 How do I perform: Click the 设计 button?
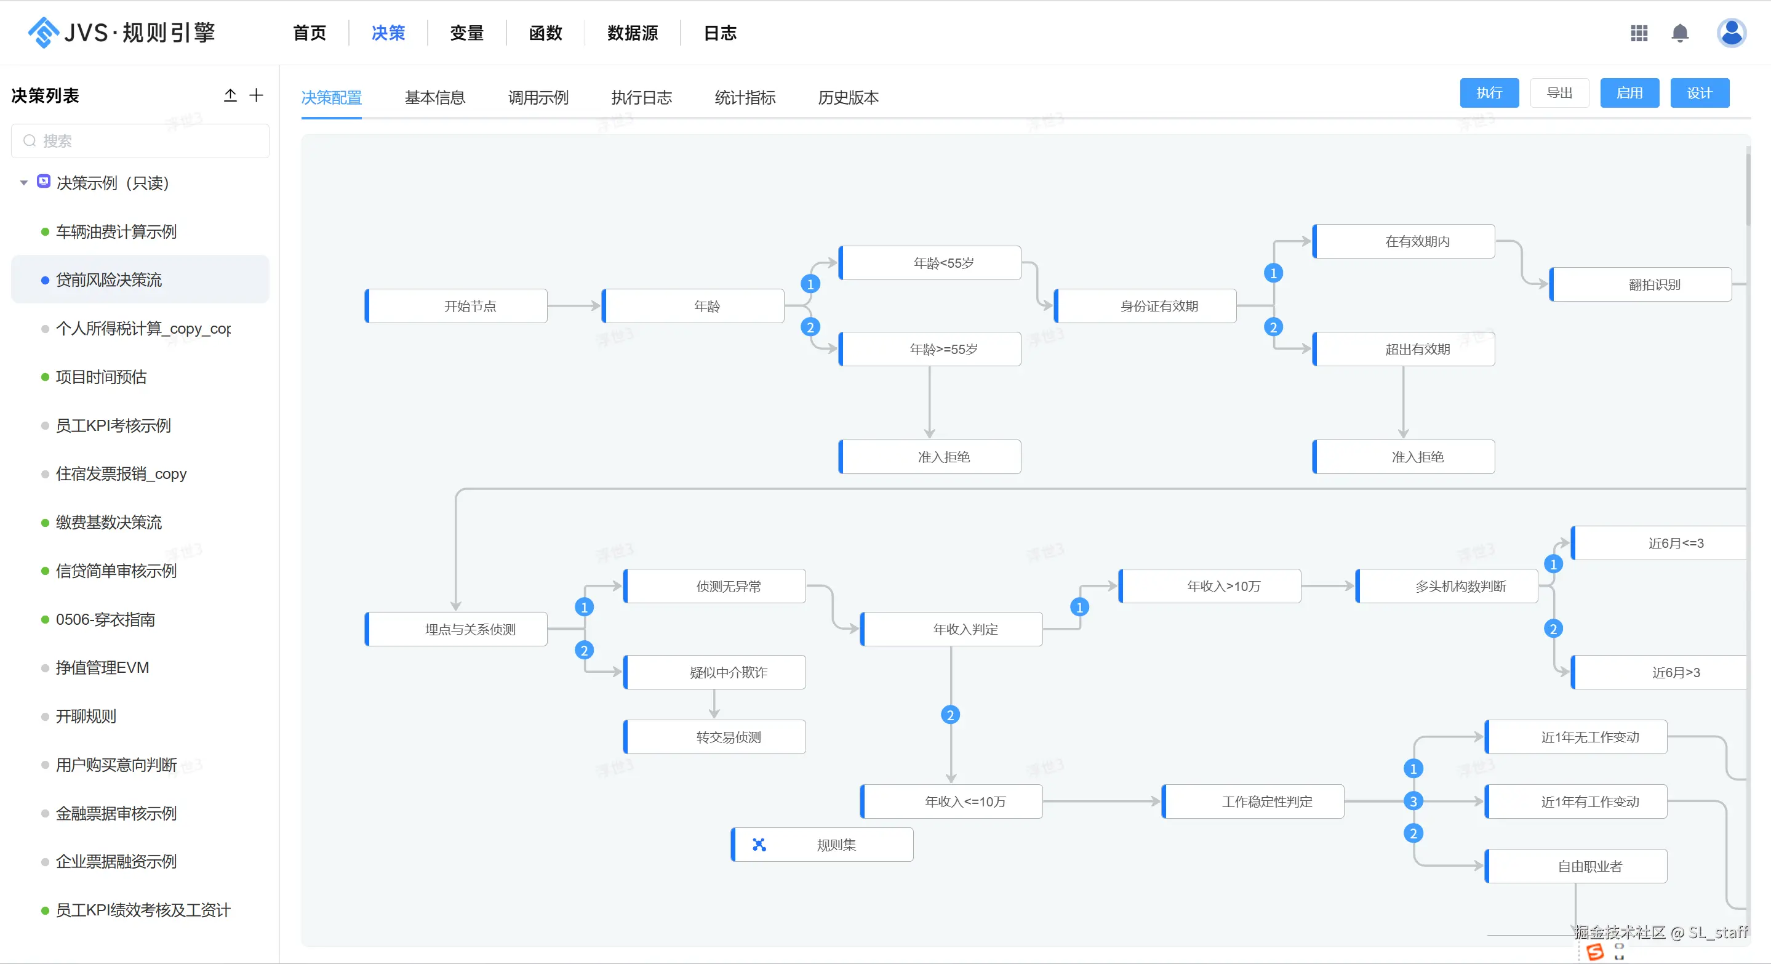(x=1700, y=93)
